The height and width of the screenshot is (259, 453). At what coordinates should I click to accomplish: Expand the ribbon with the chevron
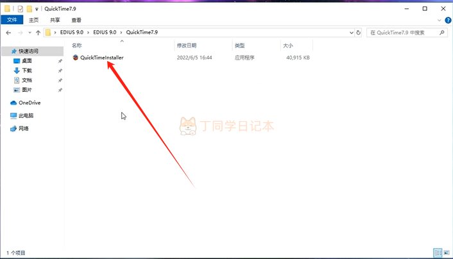click(x=439, y=21)
